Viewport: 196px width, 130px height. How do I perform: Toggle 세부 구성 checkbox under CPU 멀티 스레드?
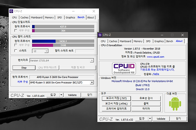pyautogui.click(x=15, y=45)
